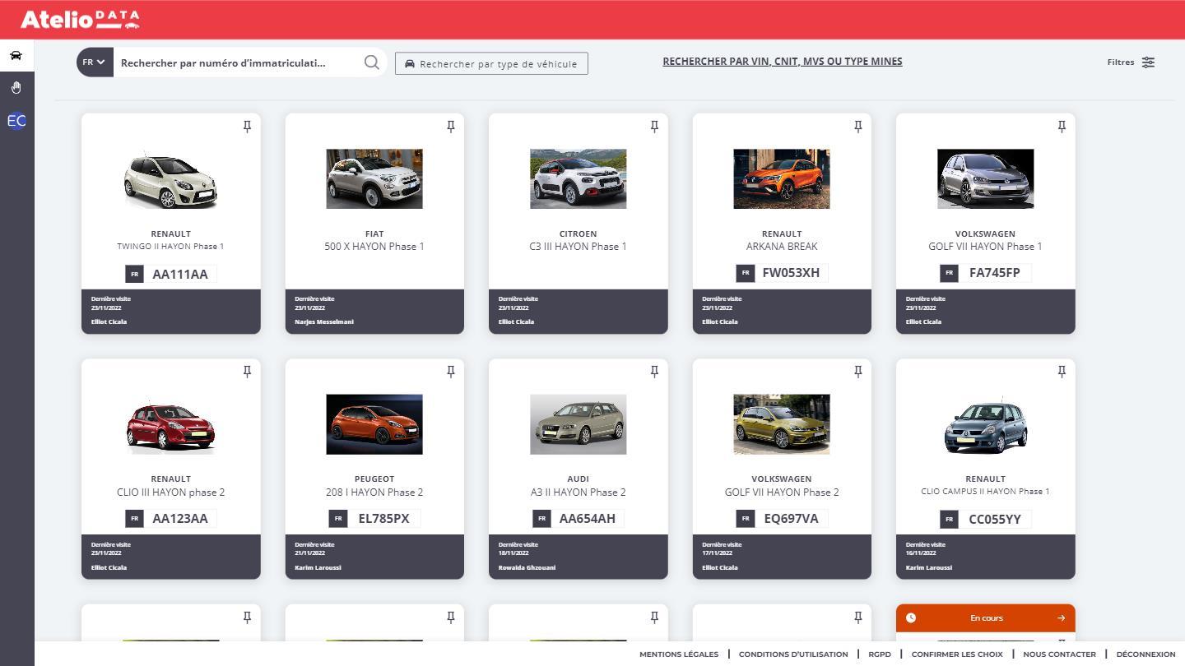Open the Golf VII Phase 2 thumbnail
Viewport: 1185px width, 666px height.
(782, 424)
